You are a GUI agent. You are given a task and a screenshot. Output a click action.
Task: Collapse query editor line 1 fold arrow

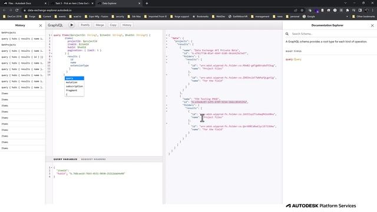point(51,35)
